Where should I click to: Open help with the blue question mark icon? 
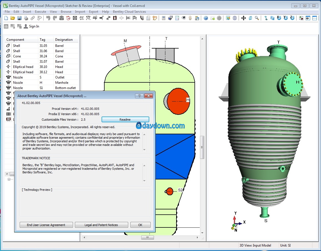click(206, 18)
